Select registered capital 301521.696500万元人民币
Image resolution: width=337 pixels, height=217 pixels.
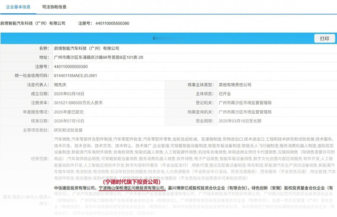[78, 103]
